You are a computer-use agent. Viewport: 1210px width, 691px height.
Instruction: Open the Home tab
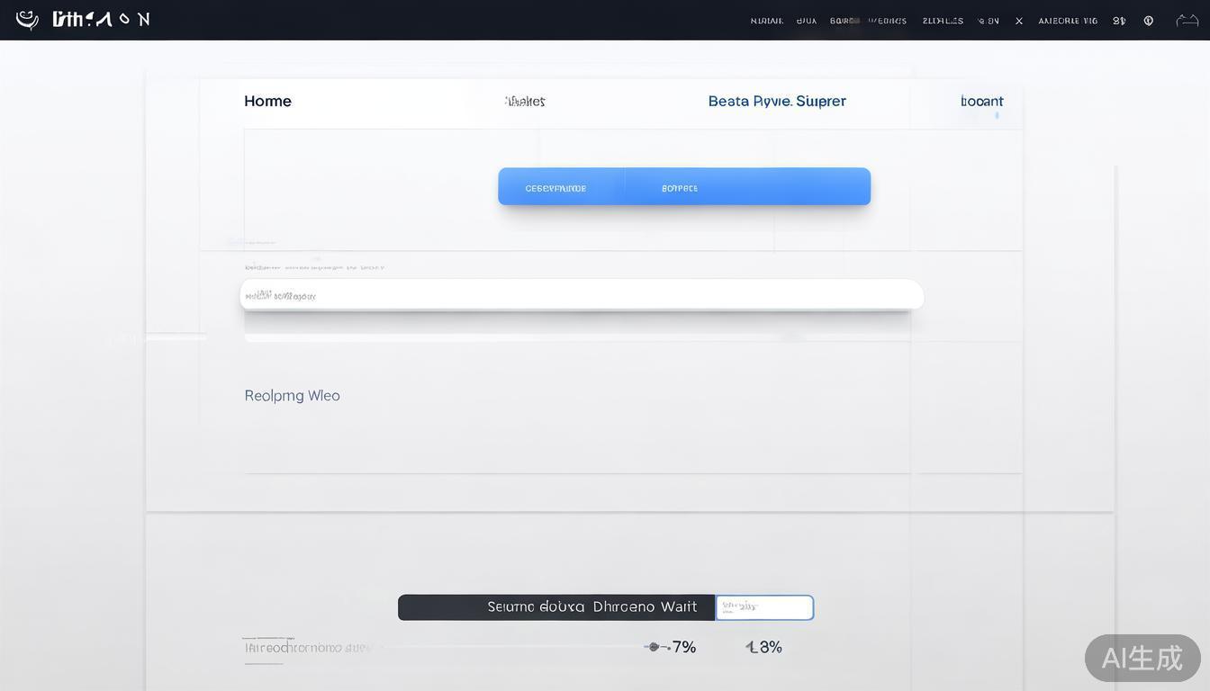click(267, 101)
